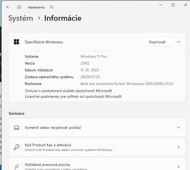
Task: Minimize the Nastavenia window
Action: [x=161, y=5]
